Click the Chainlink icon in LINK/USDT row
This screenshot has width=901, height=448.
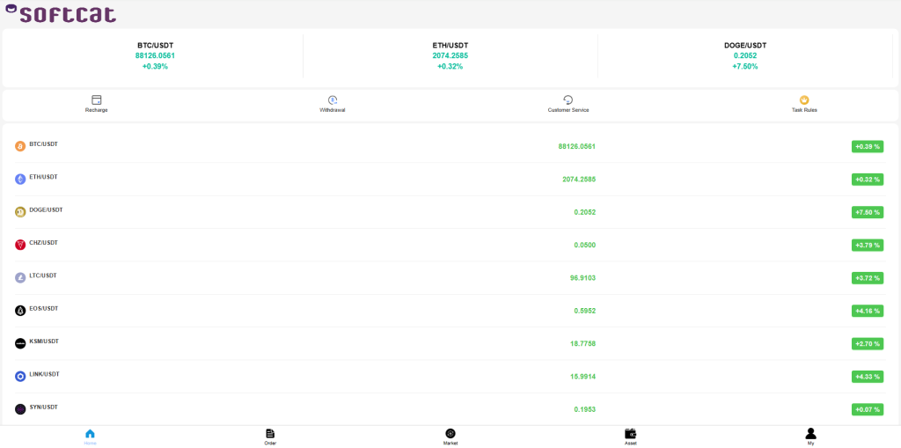pyautogui.click(x=20, y=377)
